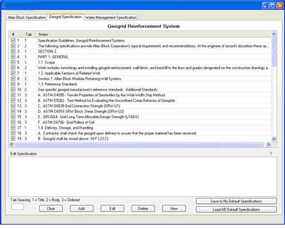Click Load AB Default Specifications
The width and height of the screenshot is (285, 228).
coord(236,209)
